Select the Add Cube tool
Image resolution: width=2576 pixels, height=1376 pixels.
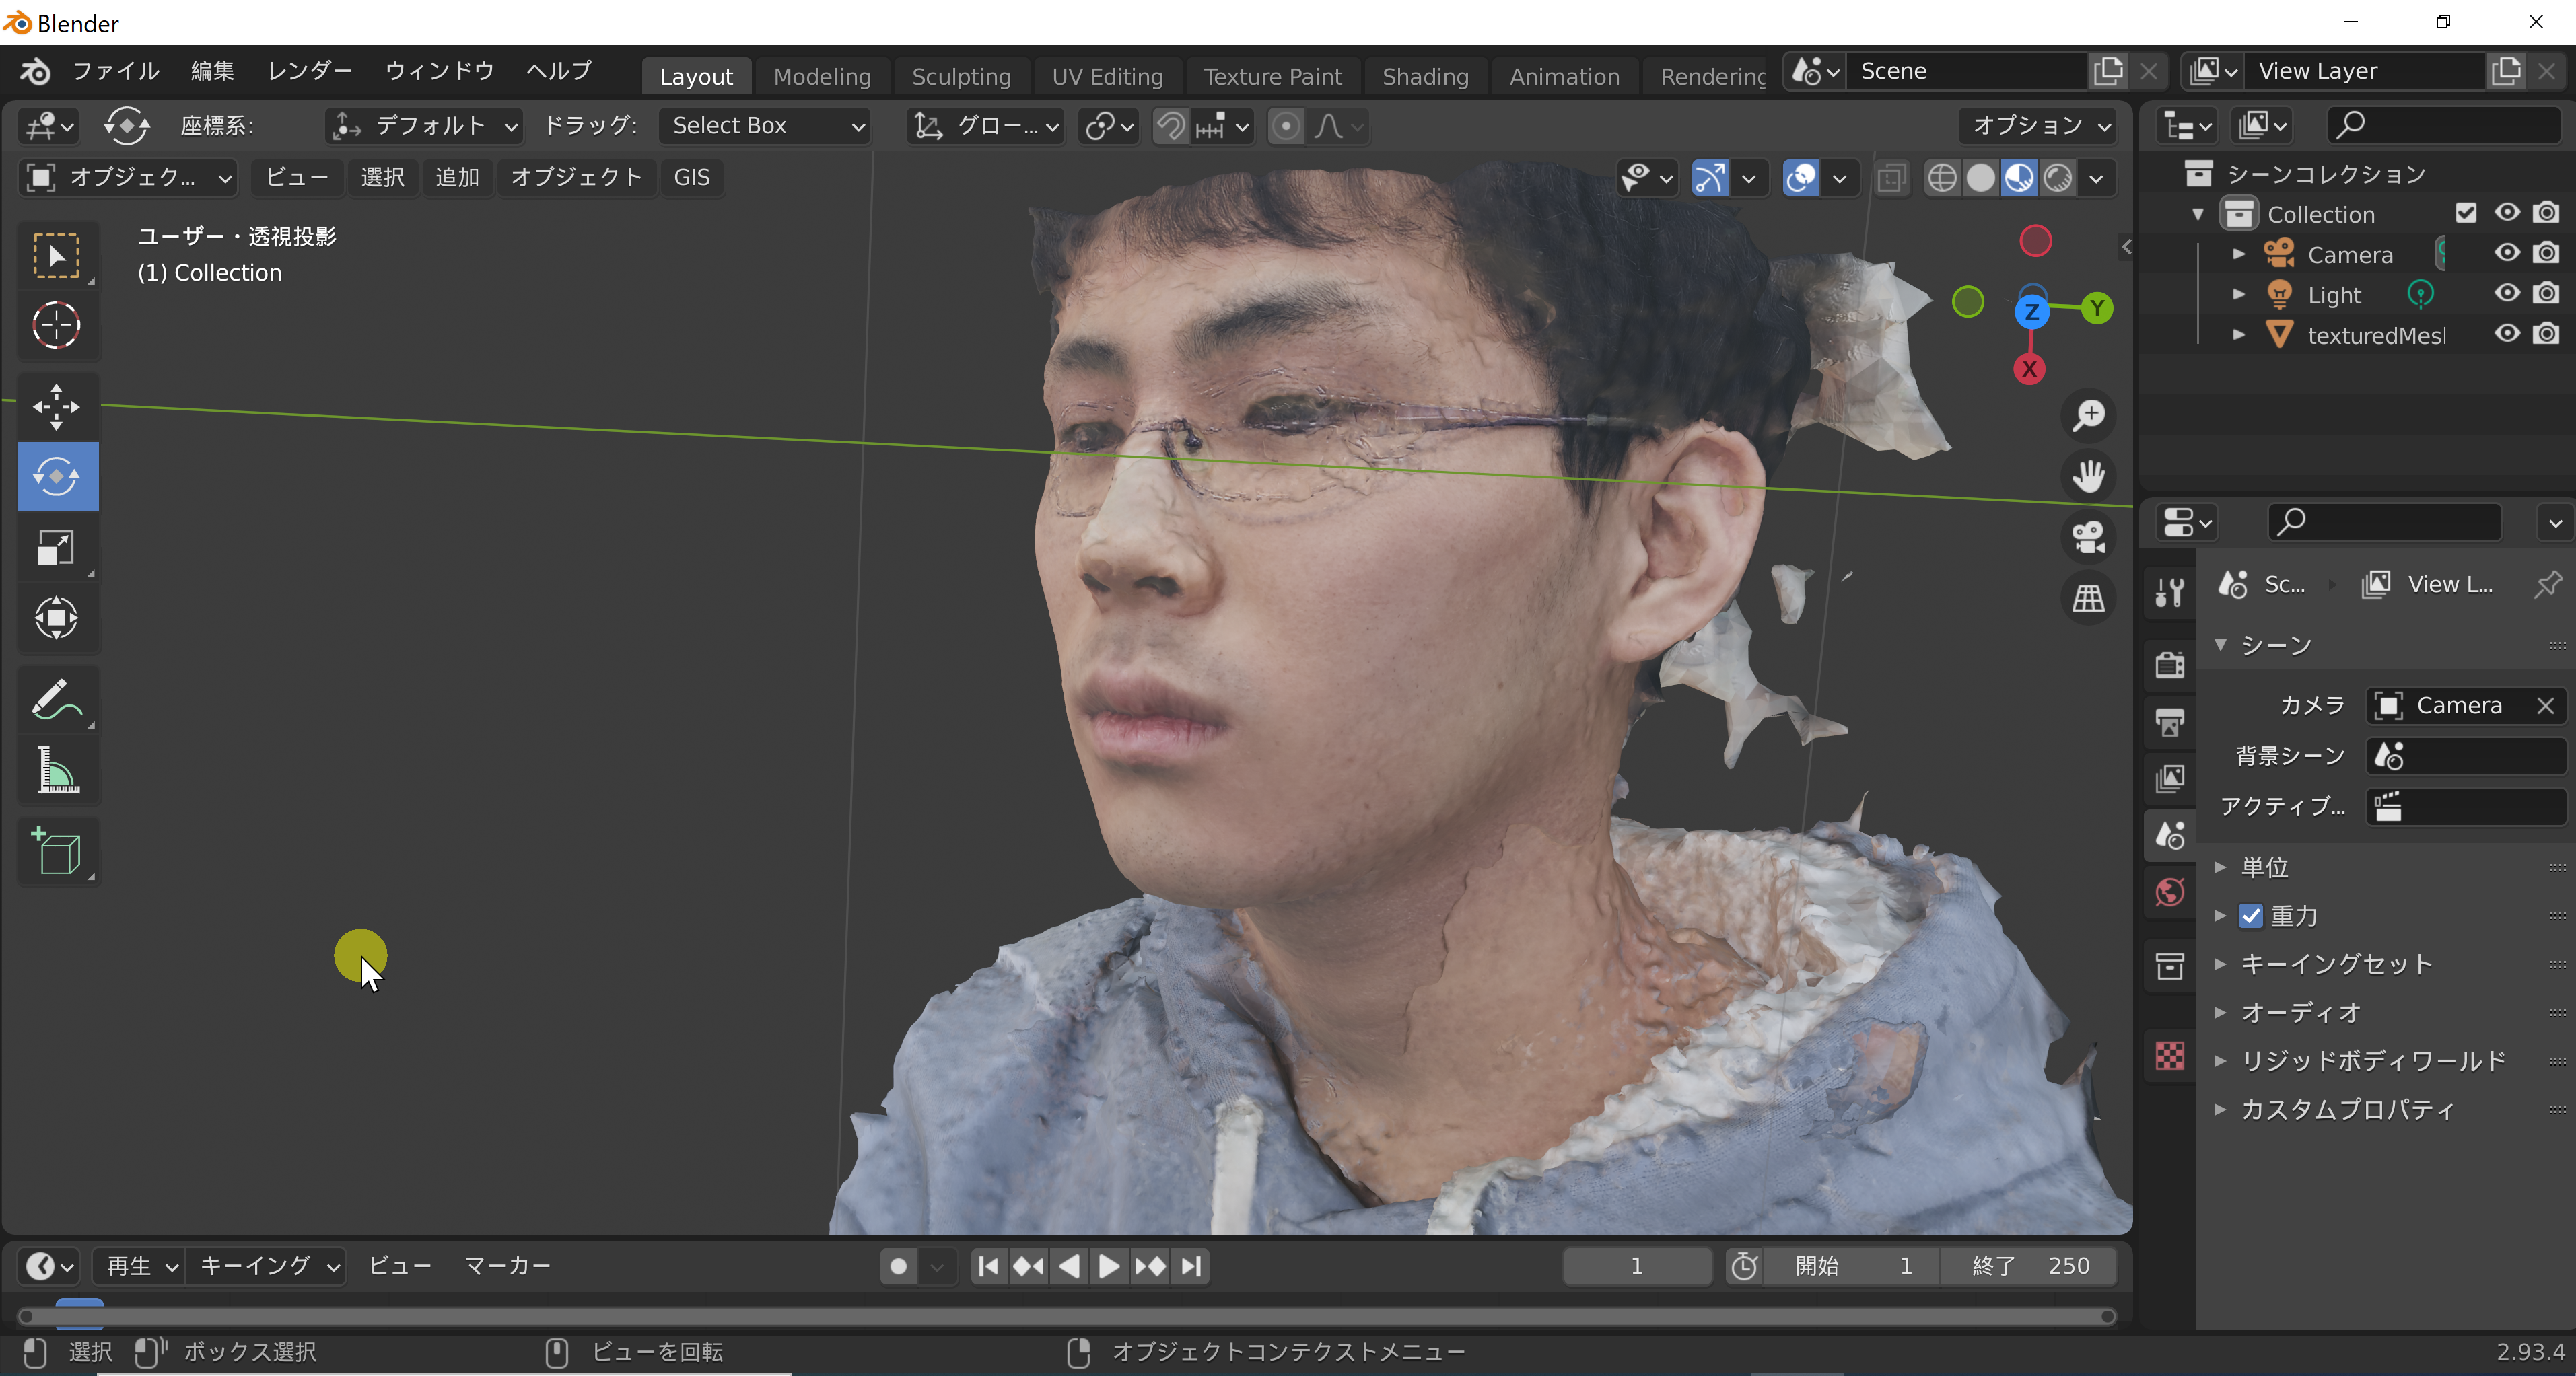(56, 851)
